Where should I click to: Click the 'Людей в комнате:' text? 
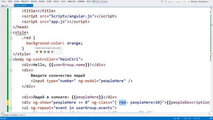point(51,97)
